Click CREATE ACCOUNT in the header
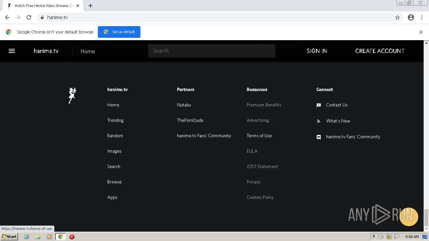 coord(380,51)
